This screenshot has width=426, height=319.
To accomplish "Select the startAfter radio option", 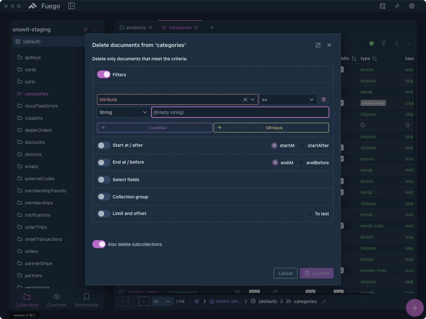I will coord(302,146).
